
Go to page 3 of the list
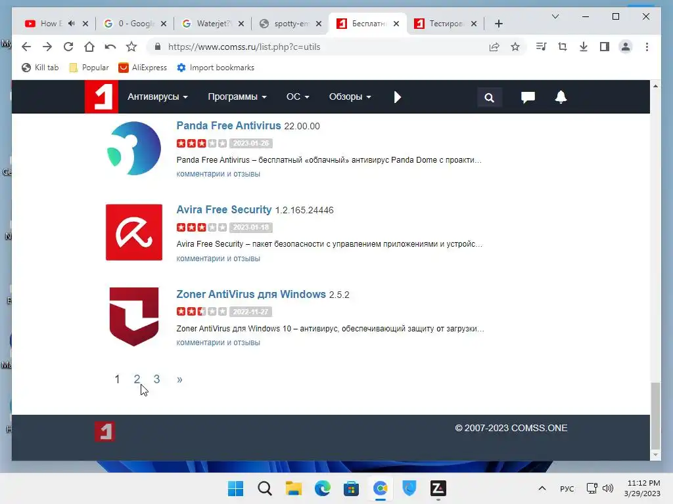[156, 379]
